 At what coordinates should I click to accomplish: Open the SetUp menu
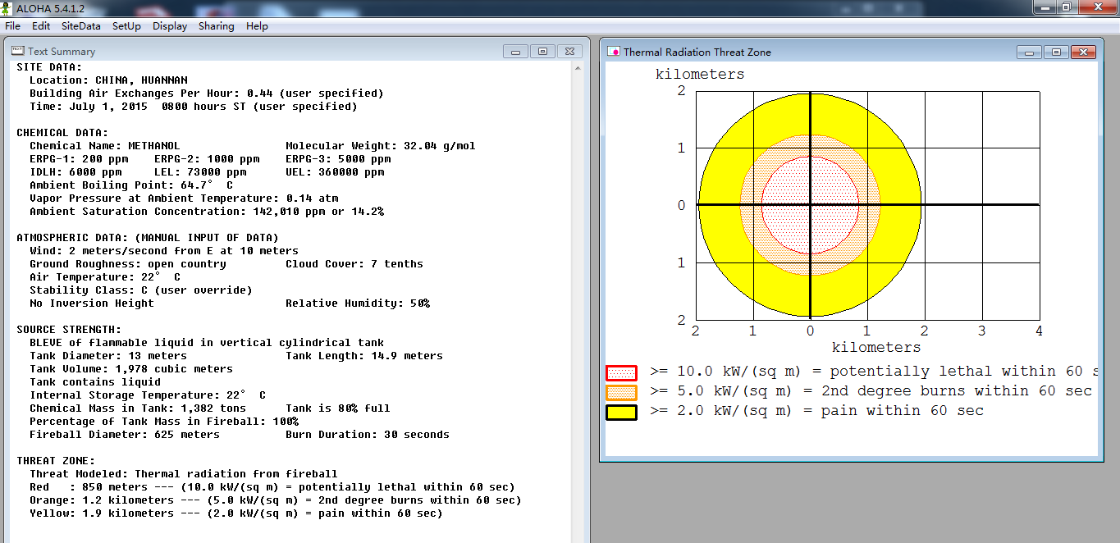126,25
